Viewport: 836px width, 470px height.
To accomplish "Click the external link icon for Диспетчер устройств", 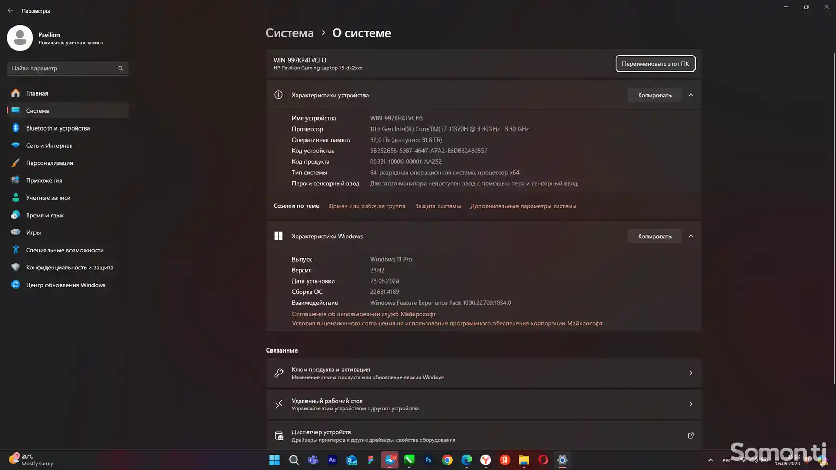I will click(691, 436).
